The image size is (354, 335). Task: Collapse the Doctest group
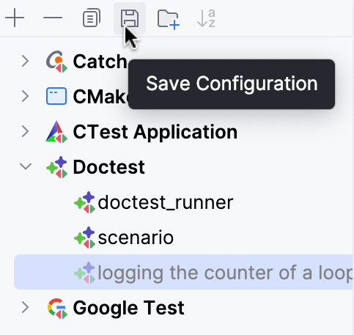tap(26, 166)
